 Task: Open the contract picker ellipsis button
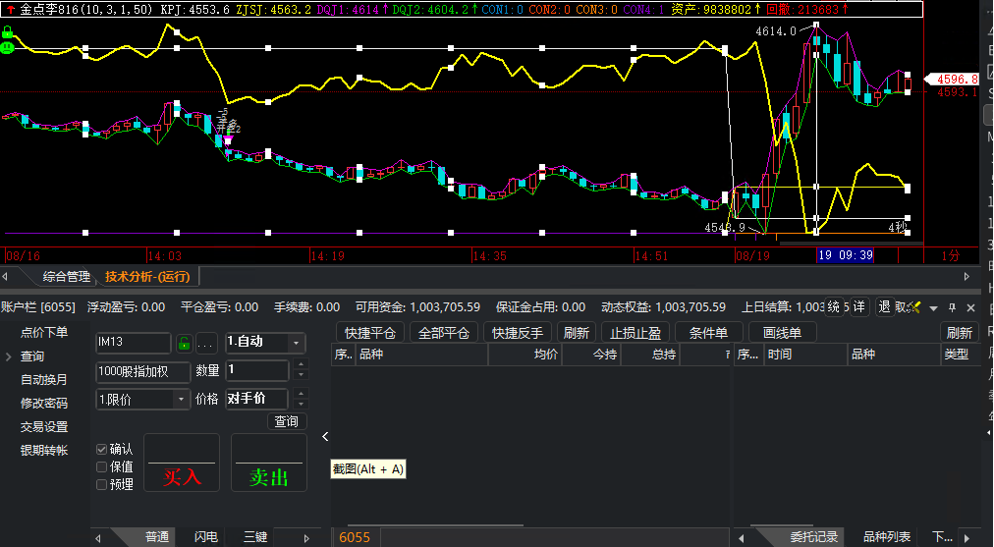pos(204,343)
